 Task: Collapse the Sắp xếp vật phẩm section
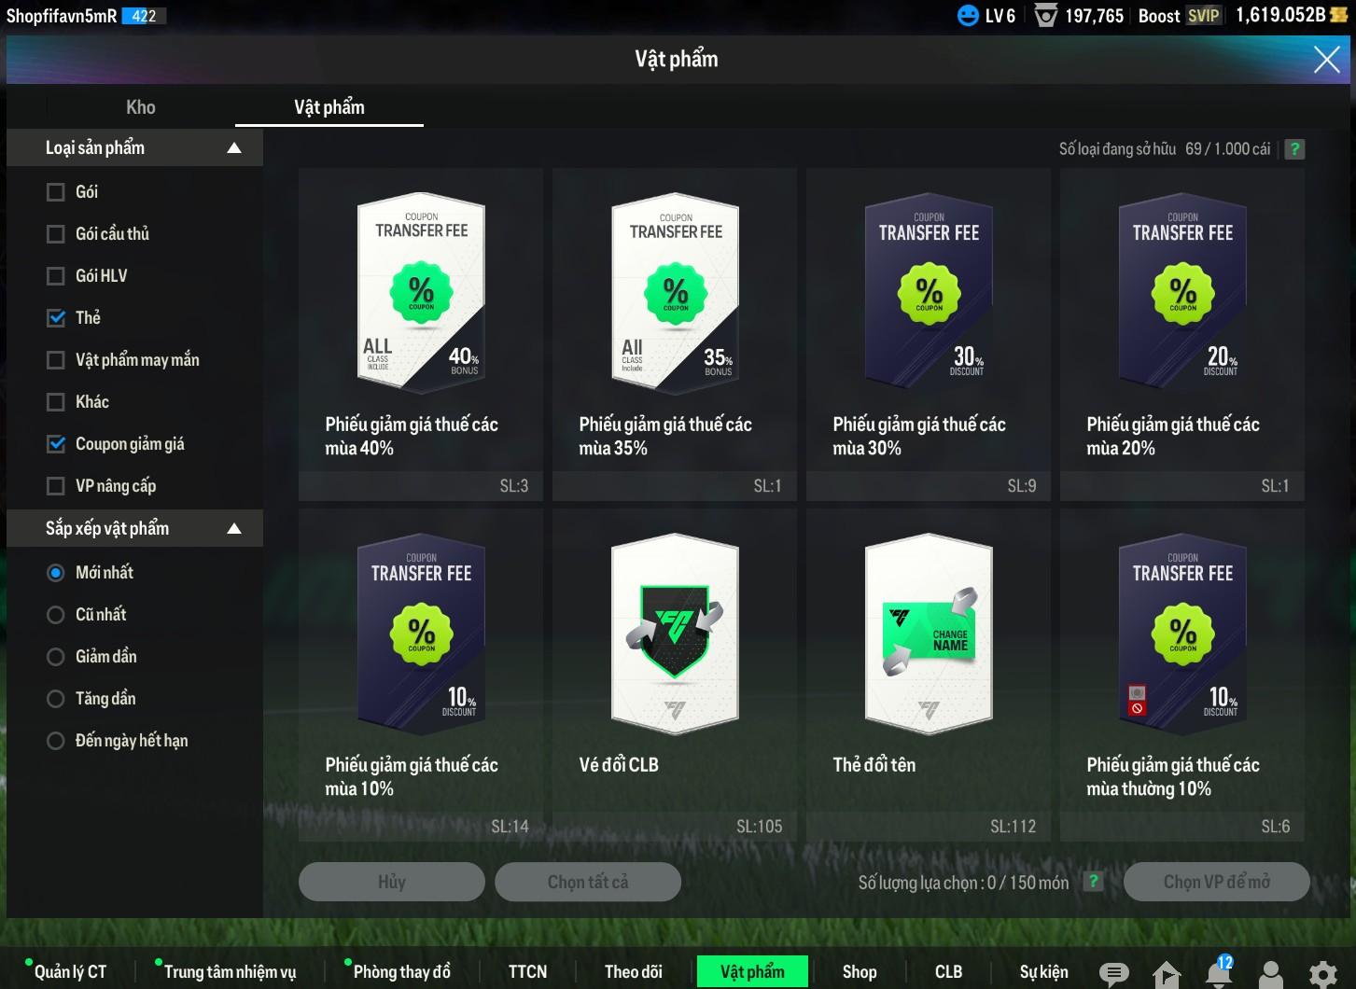pos(234,529)
